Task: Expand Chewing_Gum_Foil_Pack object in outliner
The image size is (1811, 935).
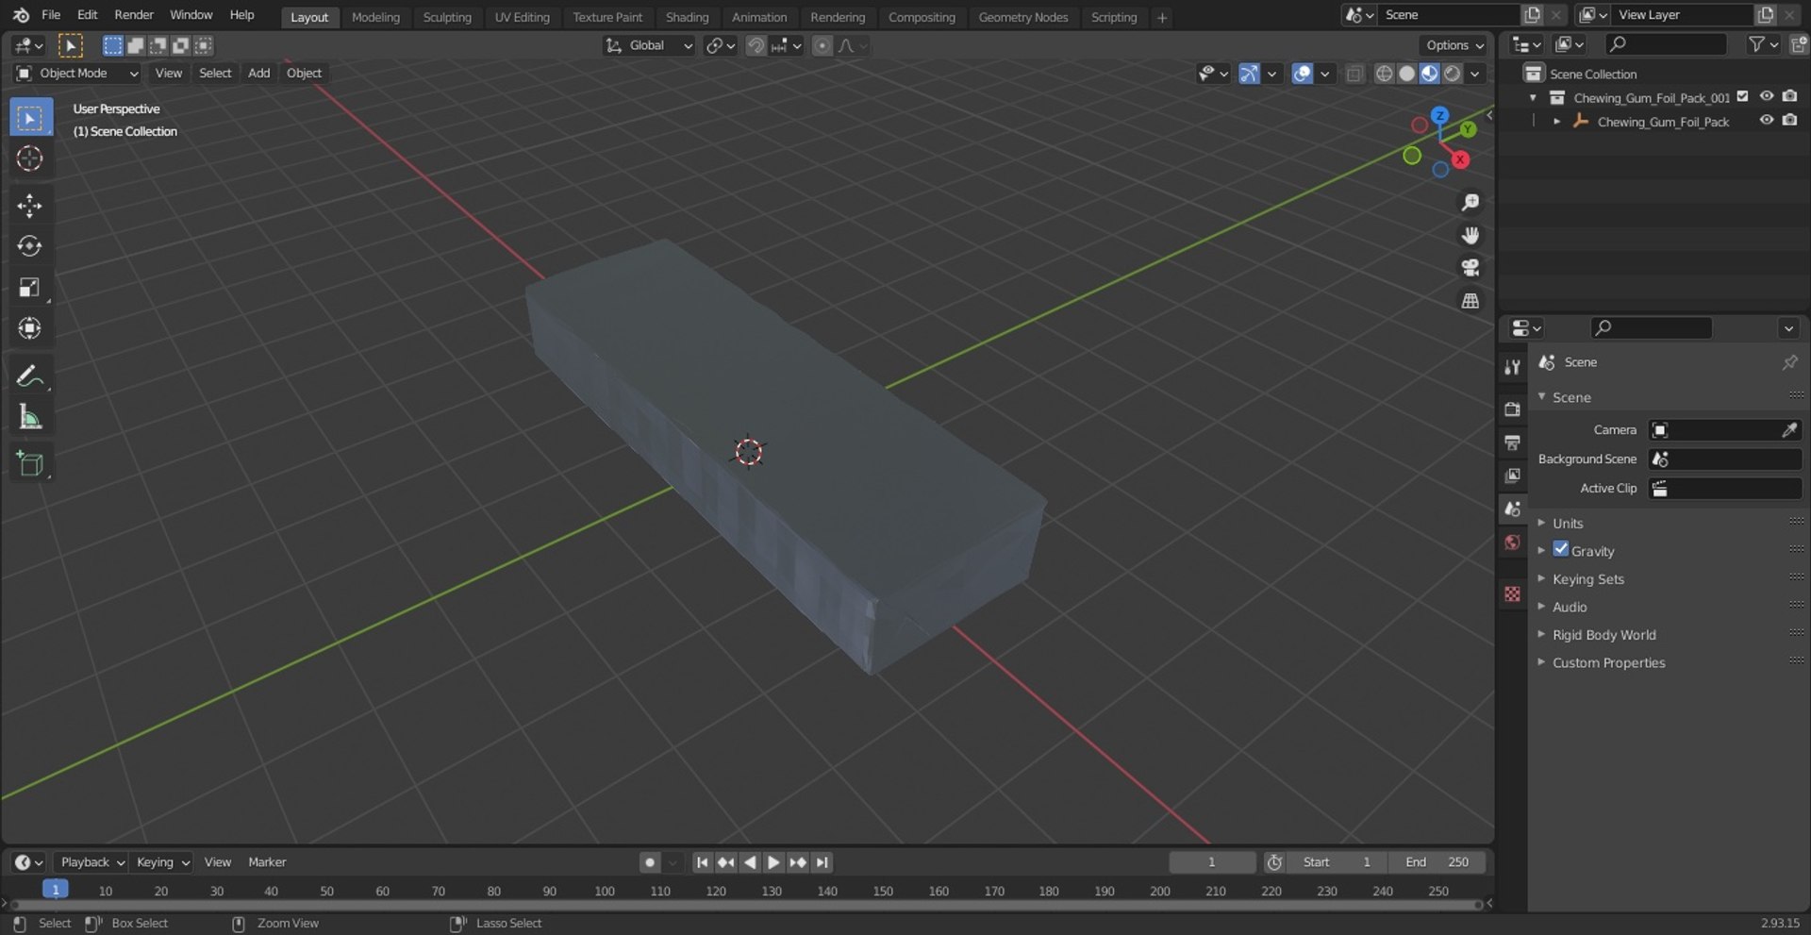Action: [x=1556, y=122]
